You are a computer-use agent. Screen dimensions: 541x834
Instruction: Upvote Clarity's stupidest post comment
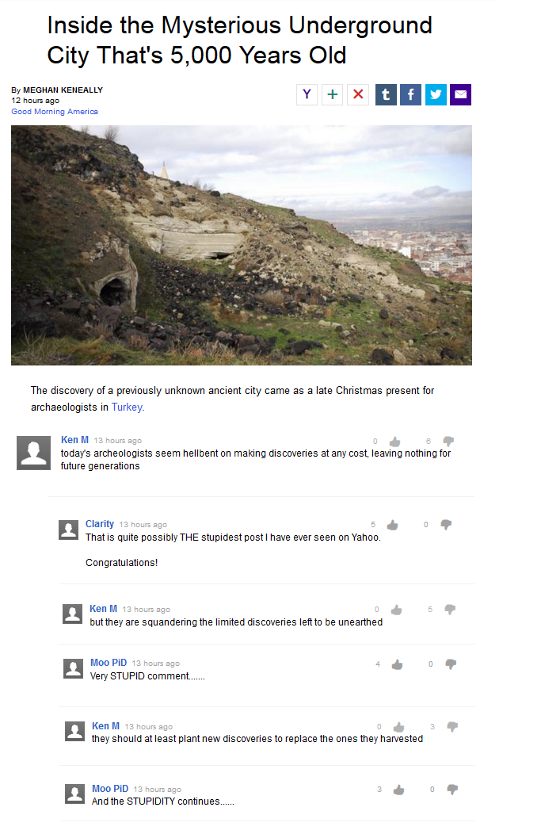[x=391, y=525]
